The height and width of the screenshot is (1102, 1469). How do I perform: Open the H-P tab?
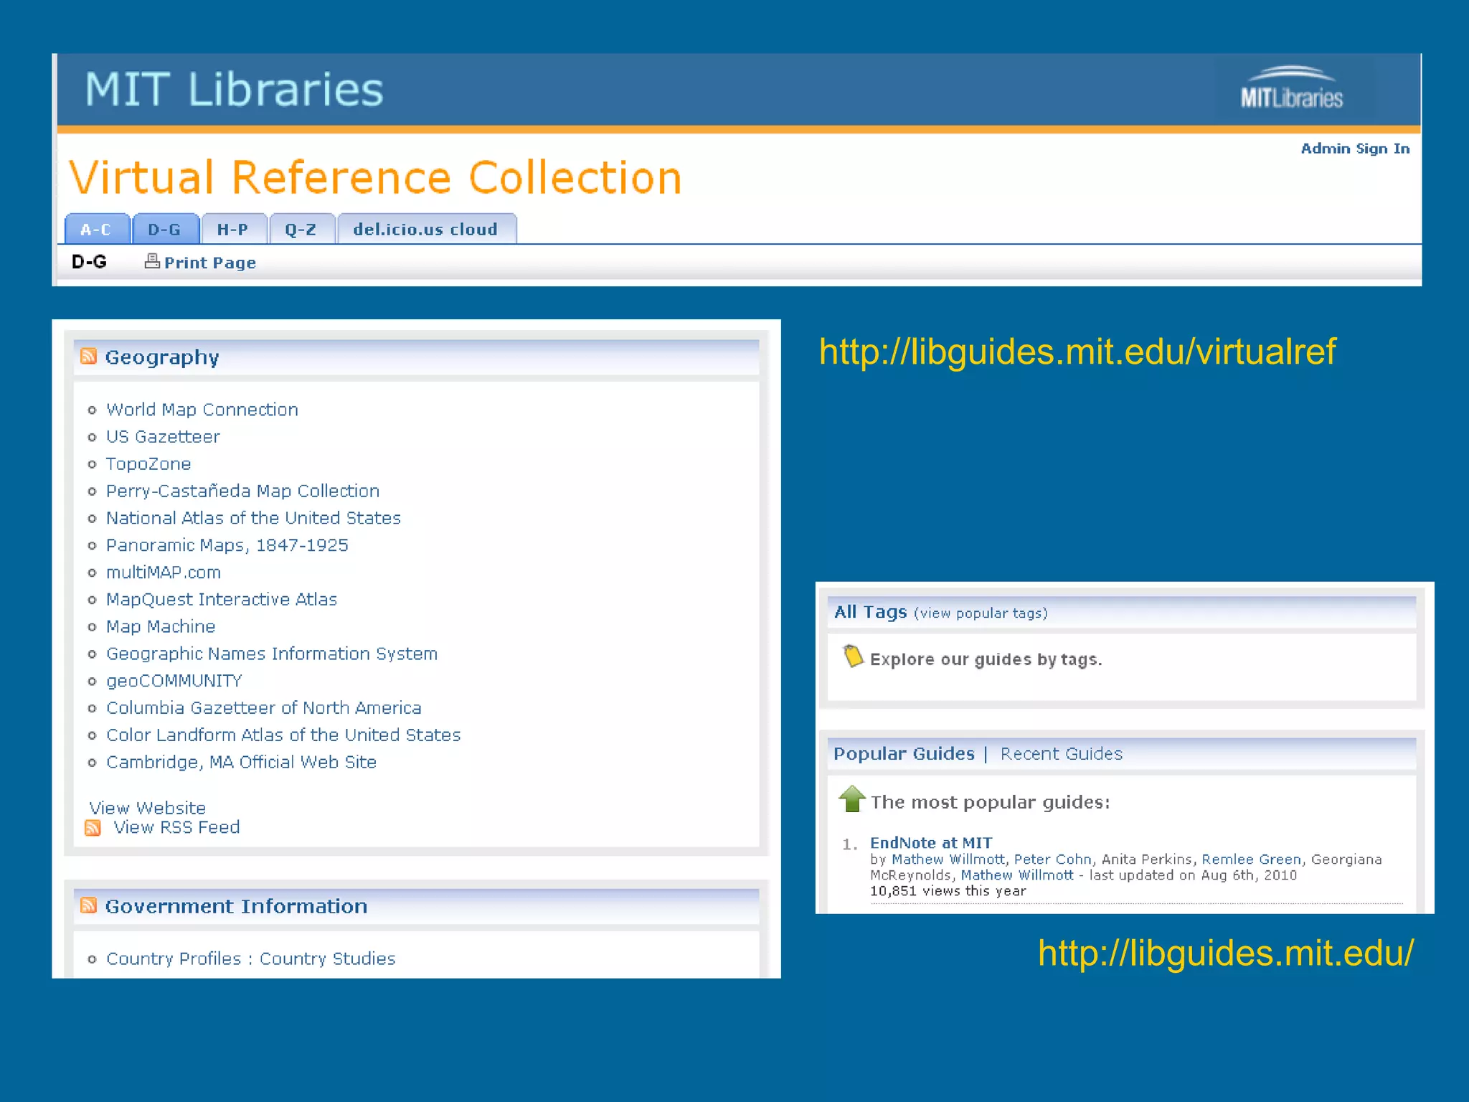point(234,230)
